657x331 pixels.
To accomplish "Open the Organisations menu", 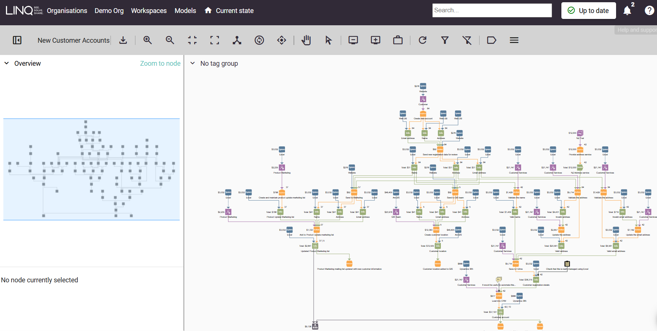I will 67,11.
